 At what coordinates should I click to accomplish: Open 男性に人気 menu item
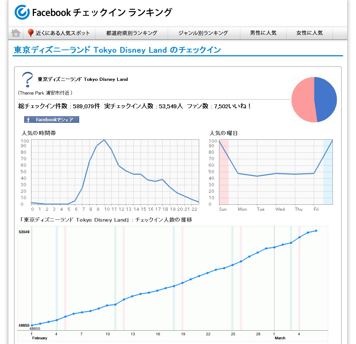point(263,33)
